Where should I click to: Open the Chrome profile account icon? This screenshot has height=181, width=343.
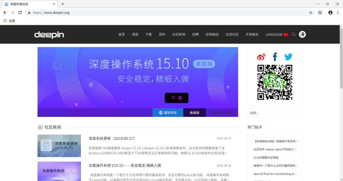pos(330,12)
